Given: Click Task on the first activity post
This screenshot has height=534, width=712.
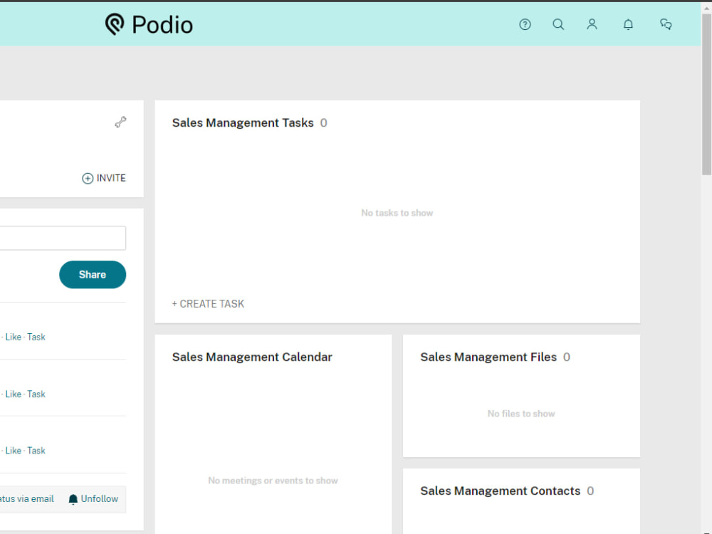Looking at the screenshot, I should pos(36,337).
